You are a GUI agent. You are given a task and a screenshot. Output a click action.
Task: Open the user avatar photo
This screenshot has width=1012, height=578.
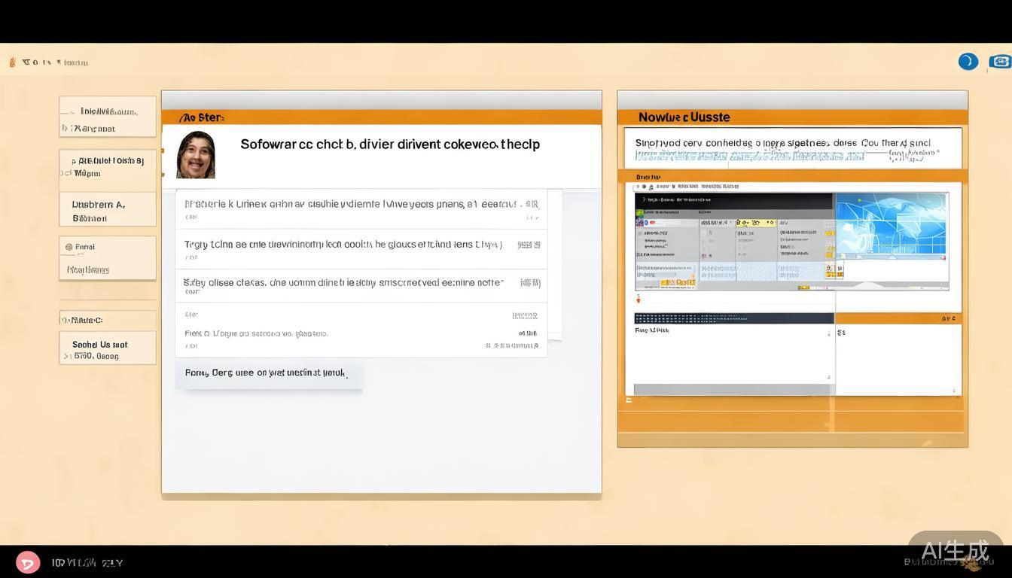[196, 155]
